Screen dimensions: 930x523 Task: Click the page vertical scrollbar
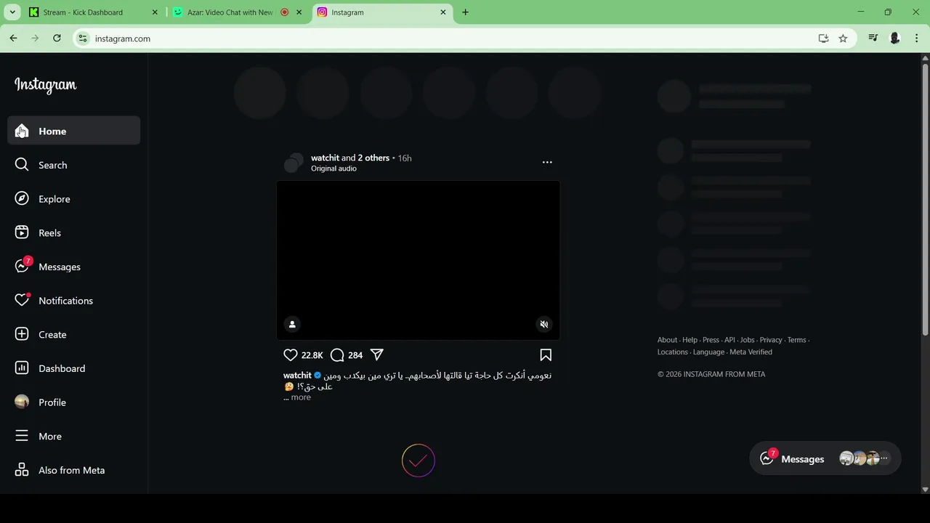tap(925, 200)
